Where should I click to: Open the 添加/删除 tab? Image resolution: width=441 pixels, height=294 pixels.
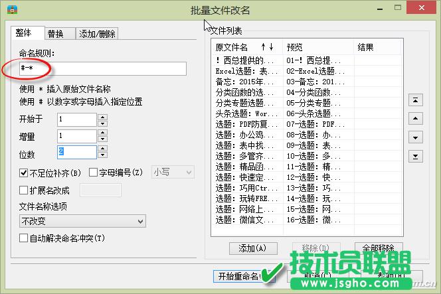coord(97,34)
